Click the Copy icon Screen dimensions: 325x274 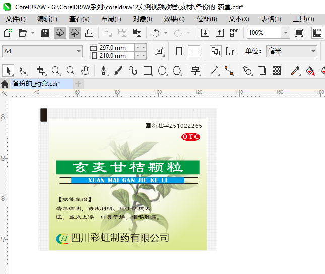click(122, 33)
